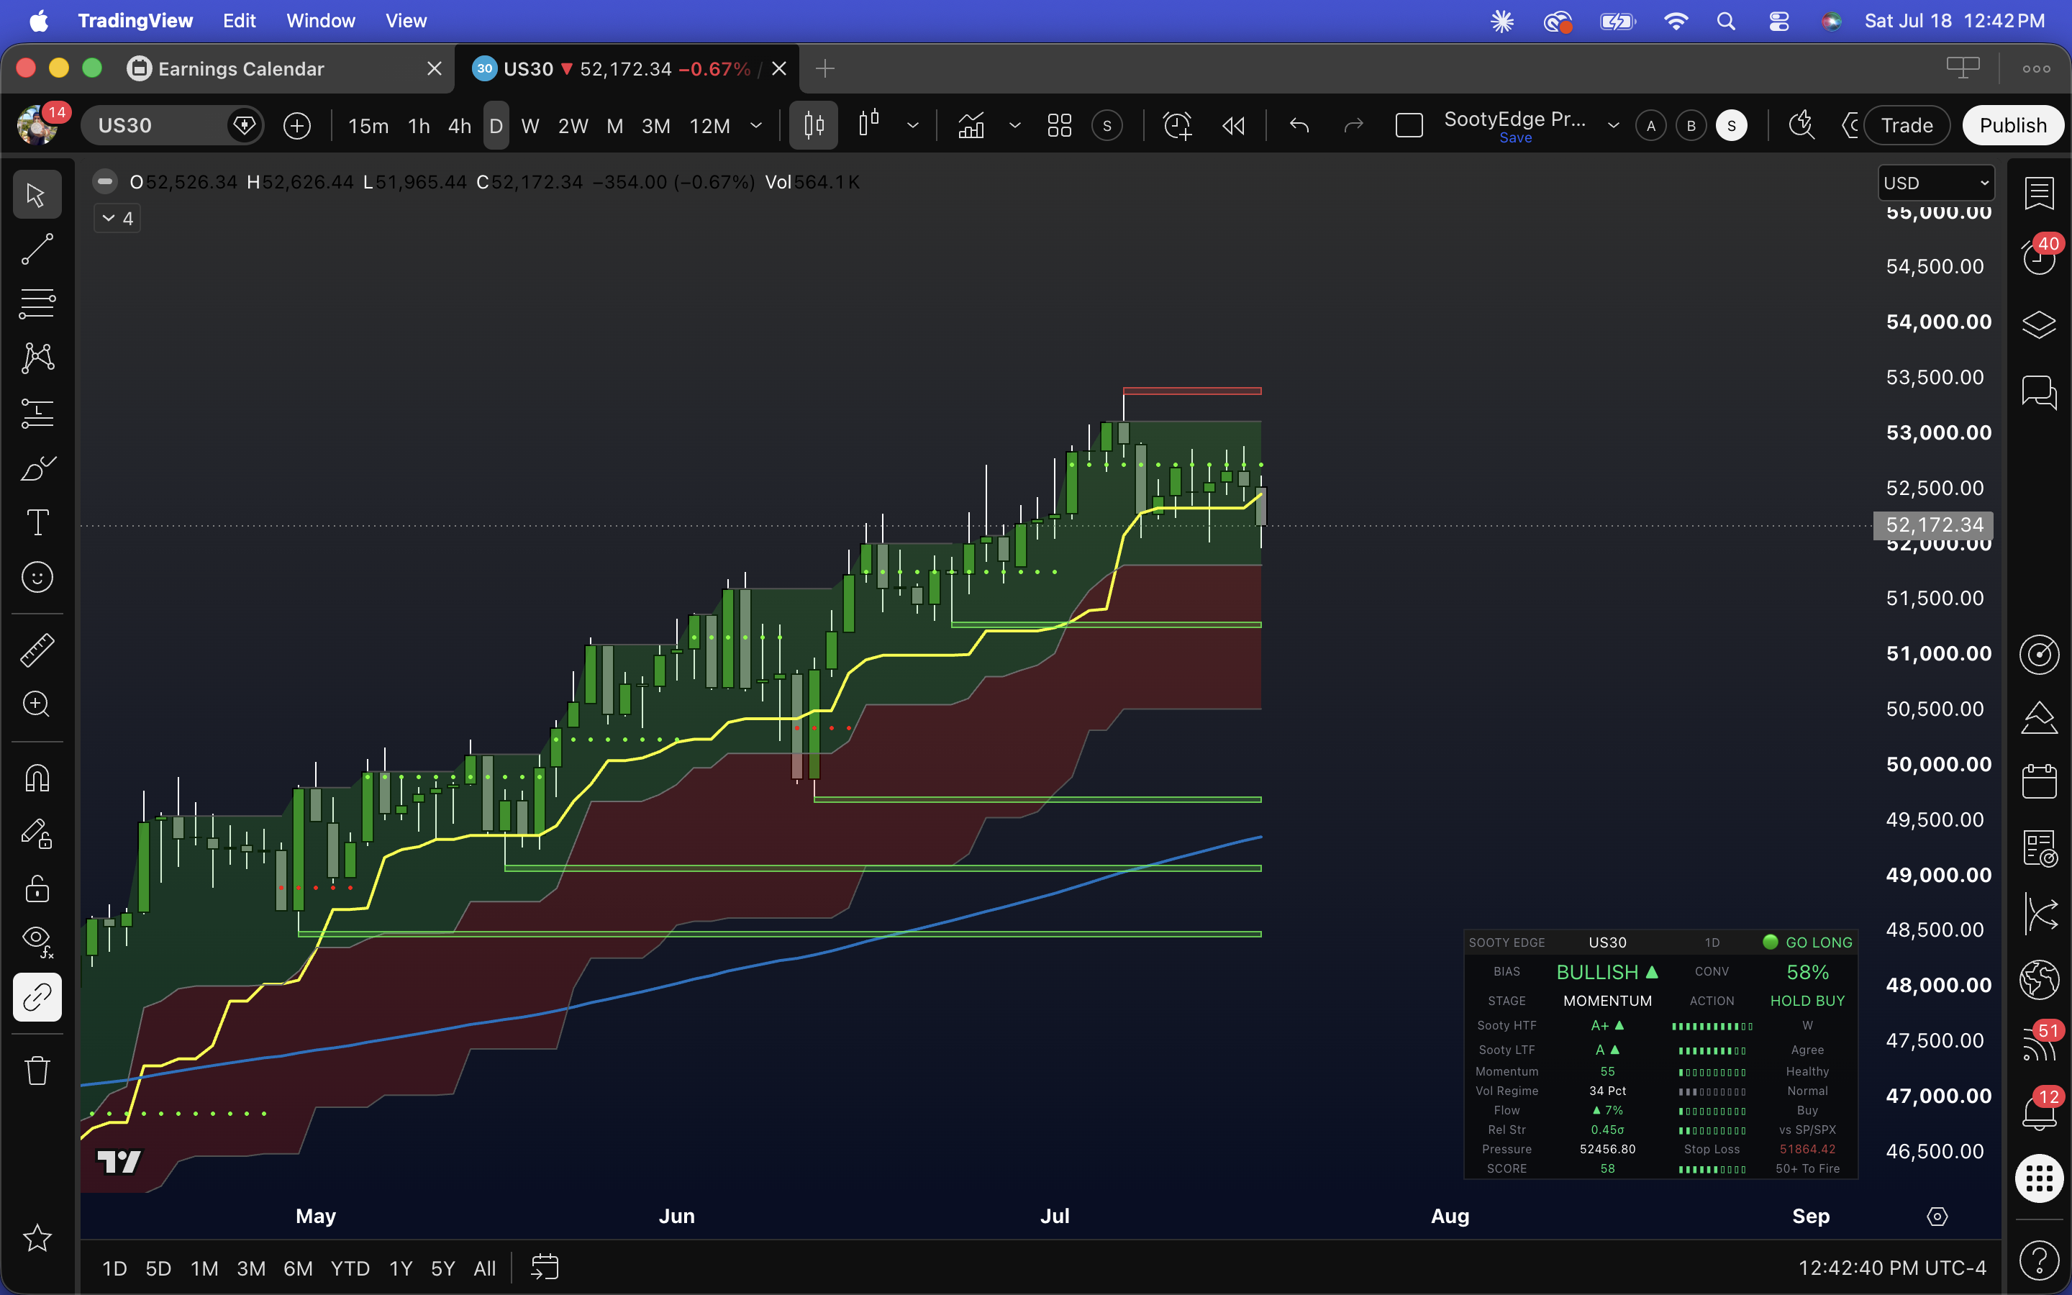Open the USD currency dropdown

(1936, 183)
